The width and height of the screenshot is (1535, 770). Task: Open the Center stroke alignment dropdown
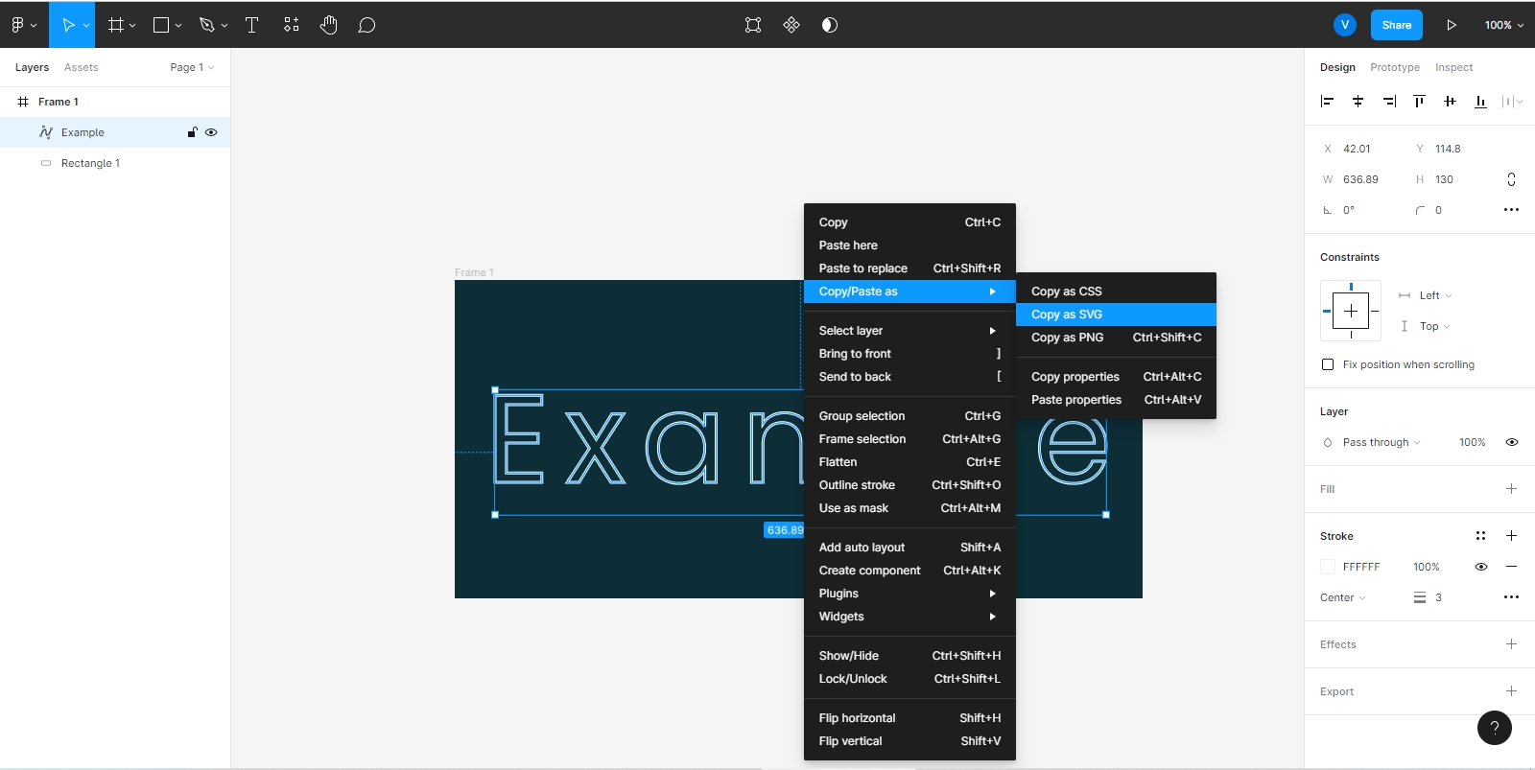click(x=1342, y=597)
